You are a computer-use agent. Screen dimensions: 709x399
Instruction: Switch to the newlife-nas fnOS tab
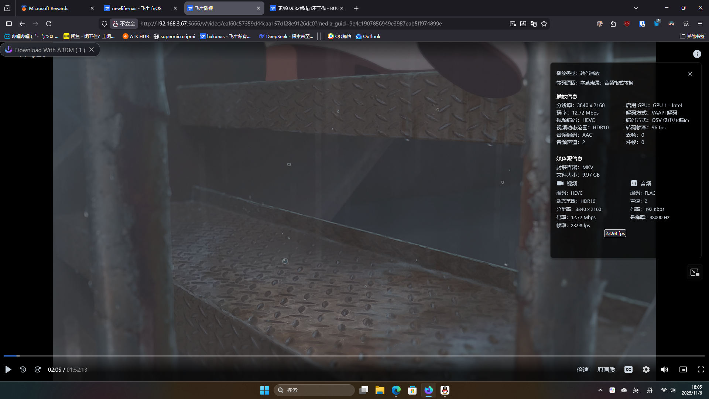(x=137, y=8)
